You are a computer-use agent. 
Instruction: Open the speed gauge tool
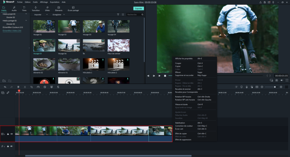point(38,87)
